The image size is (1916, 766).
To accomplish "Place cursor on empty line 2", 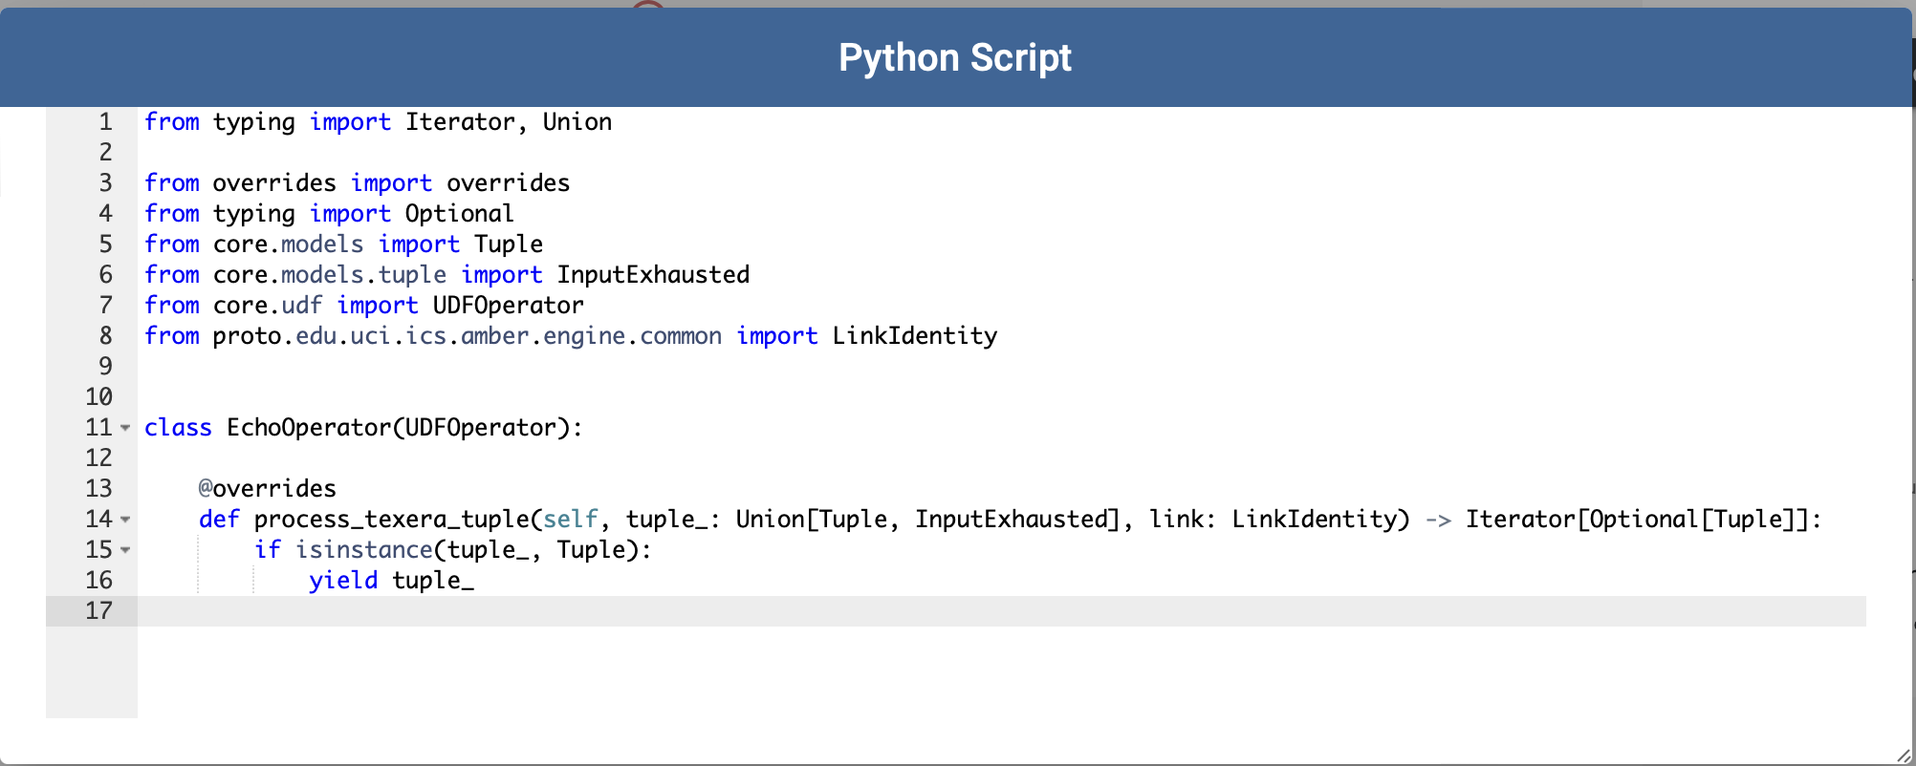I will click(x=1002, y=153).
